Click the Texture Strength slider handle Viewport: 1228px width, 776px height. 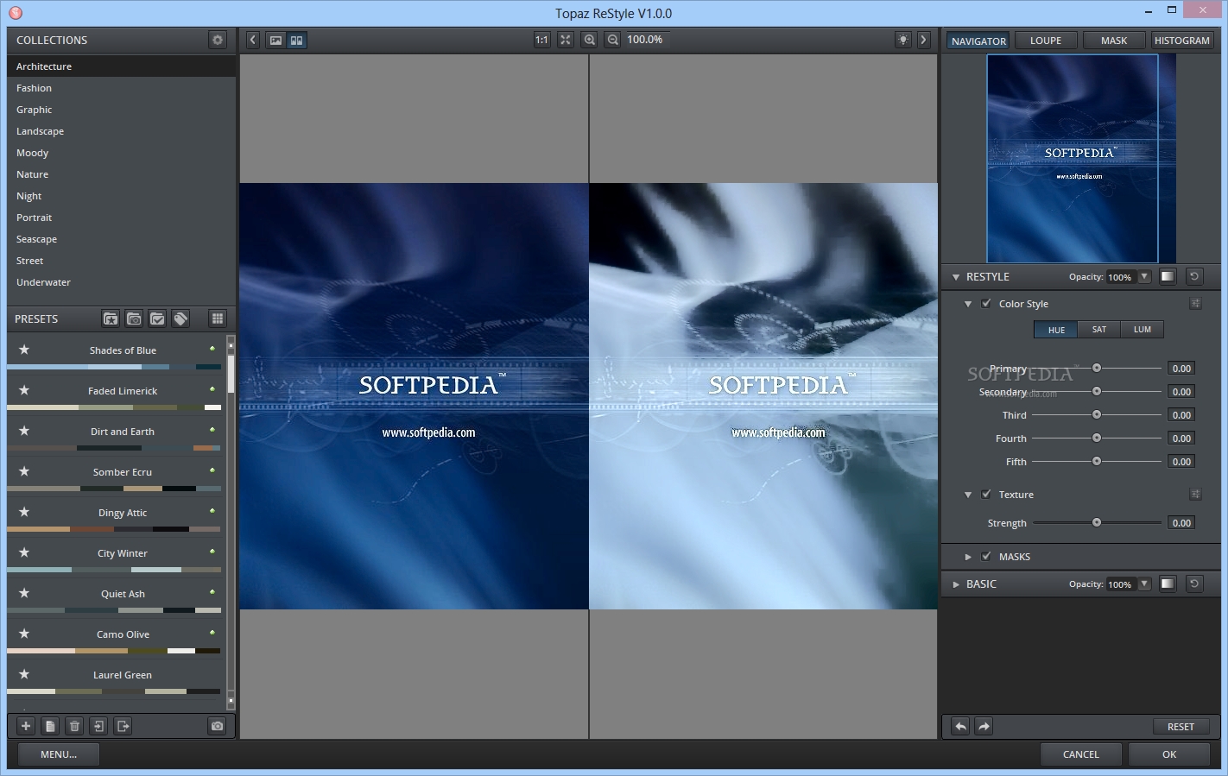pos(1097,522)
